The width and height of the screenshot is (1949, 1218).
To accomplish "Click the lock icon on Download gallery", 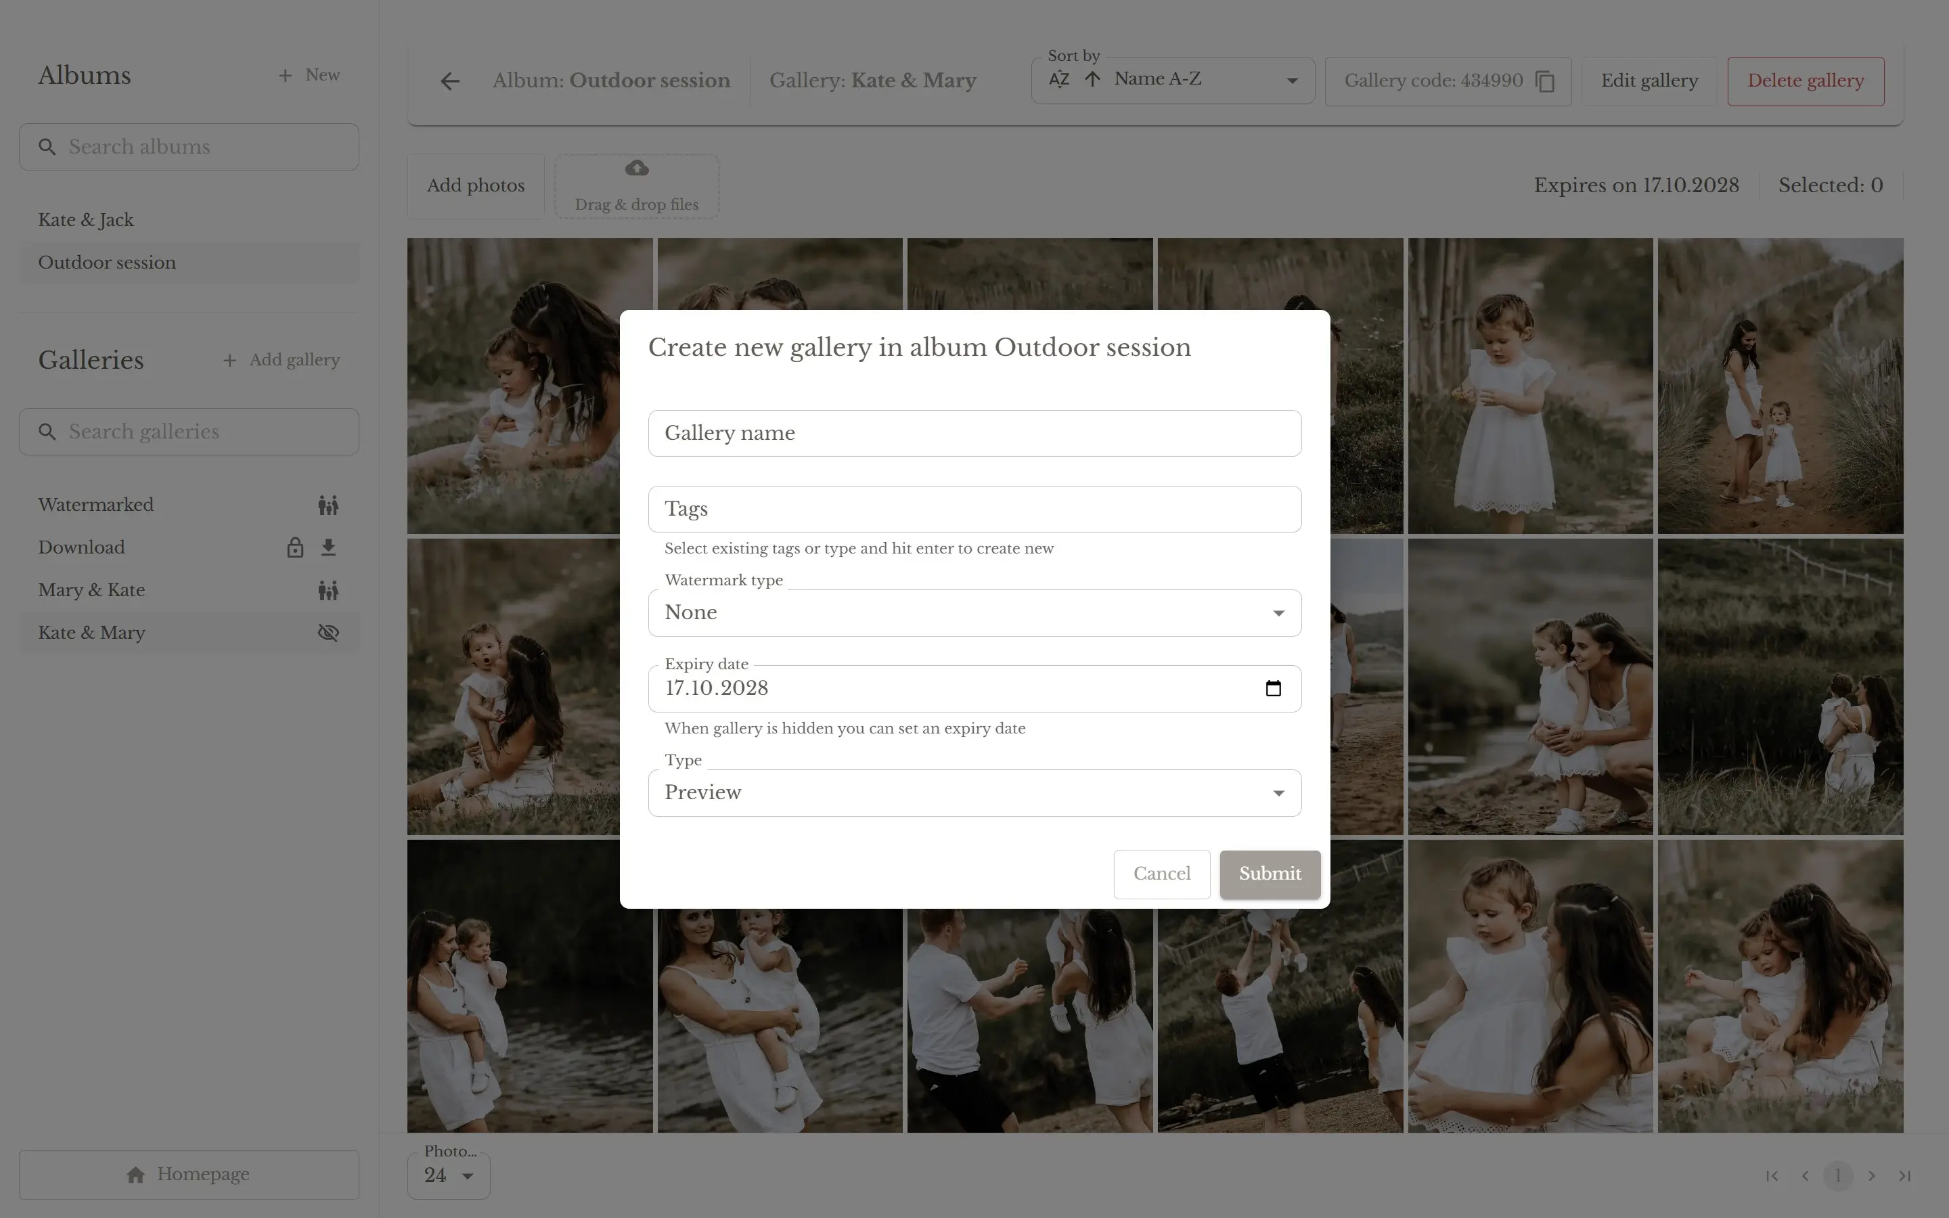I will pos(295,548).
